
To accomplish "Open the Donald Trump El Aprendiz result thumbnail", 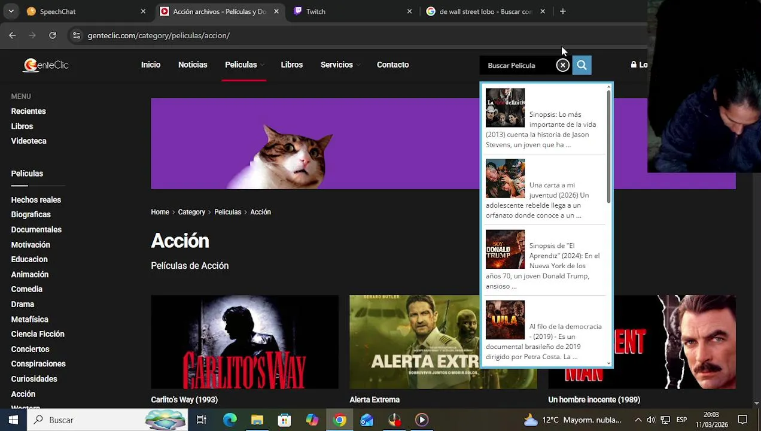I will point(505,249).
